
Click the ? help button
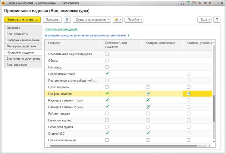[x=217, y=20]
